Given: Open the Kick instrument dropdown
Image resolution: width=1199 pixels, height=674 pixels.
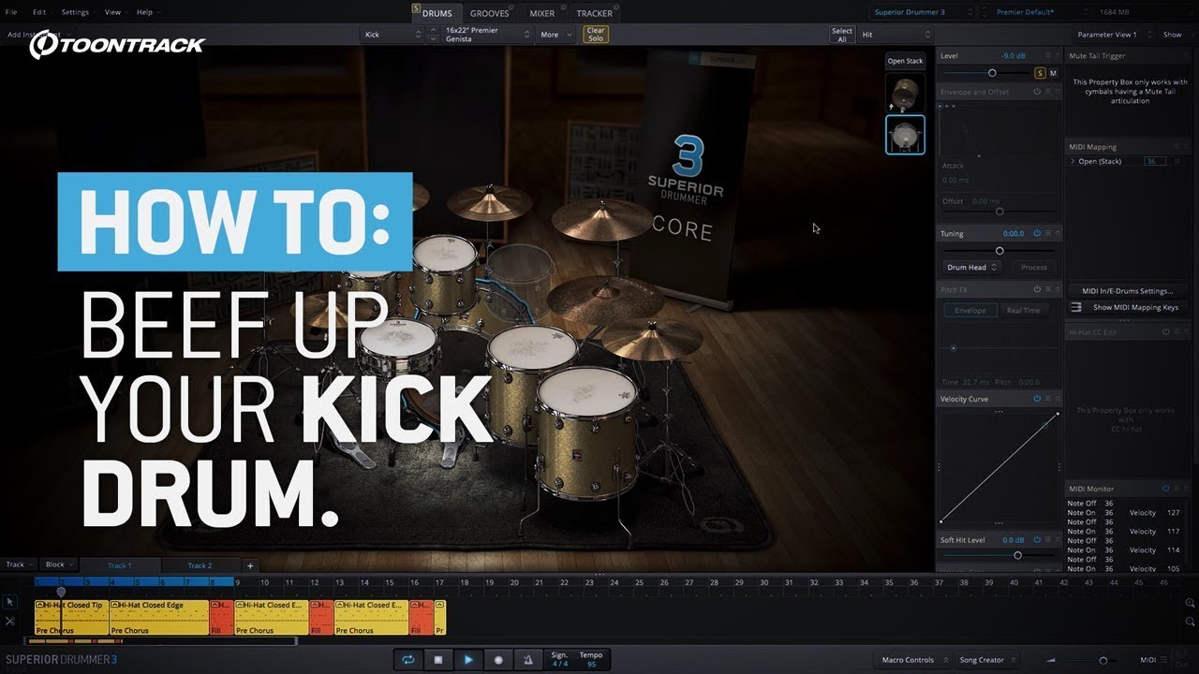Looking at the screenshot, I should tap(392, 35).
